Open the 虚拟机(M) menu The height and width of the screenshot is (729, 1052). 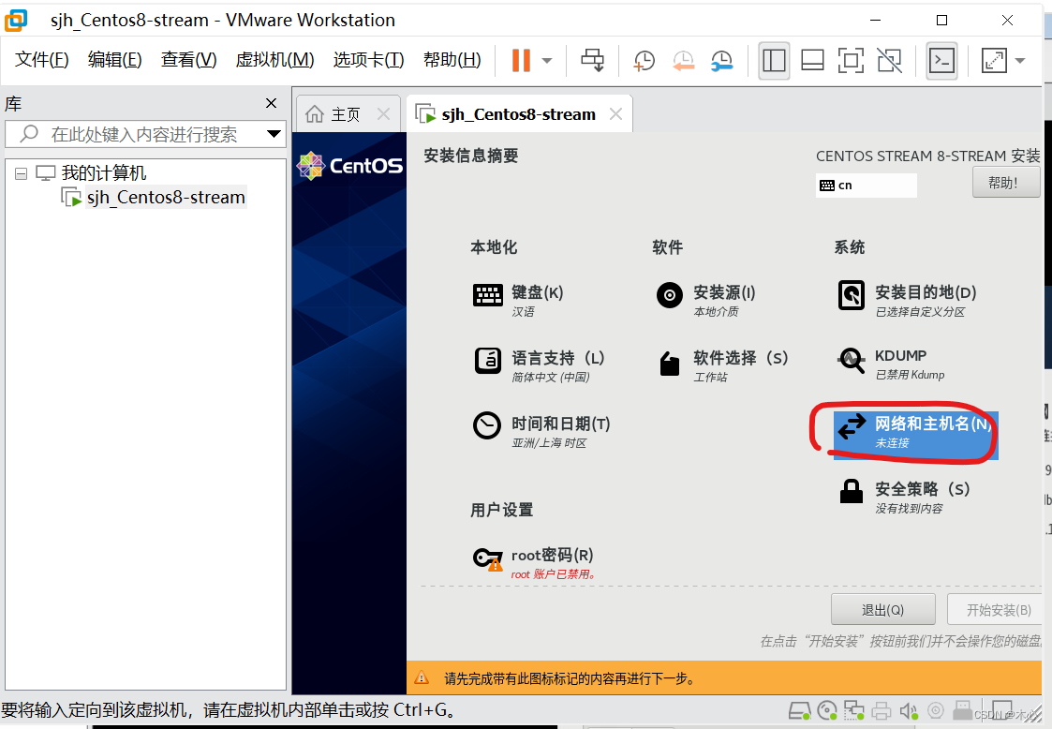(274, 60)
